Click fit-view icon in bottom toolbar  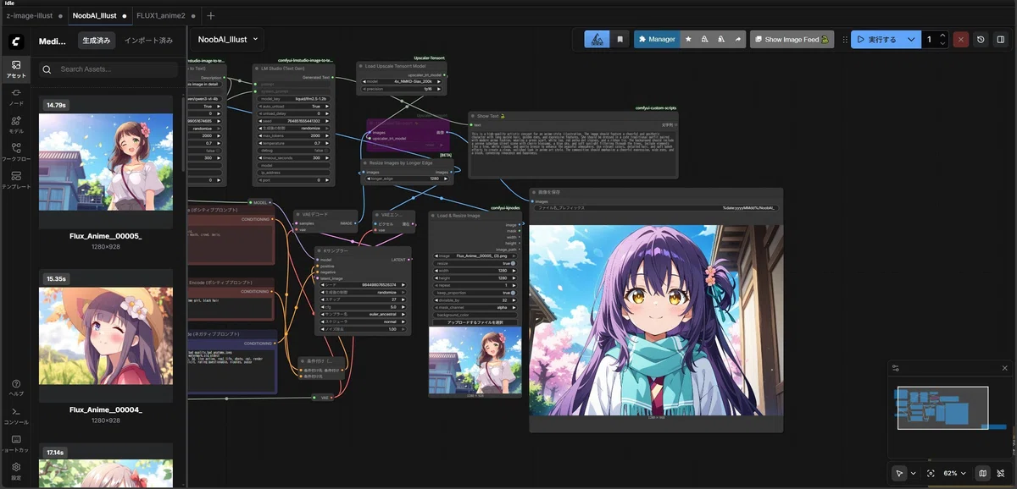pyautogui.click(x=931, y=474)
